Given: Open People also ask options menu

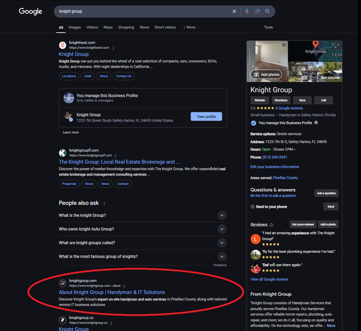Looking at the screenshot, I should pyautogui.click(x=104, y=203).
